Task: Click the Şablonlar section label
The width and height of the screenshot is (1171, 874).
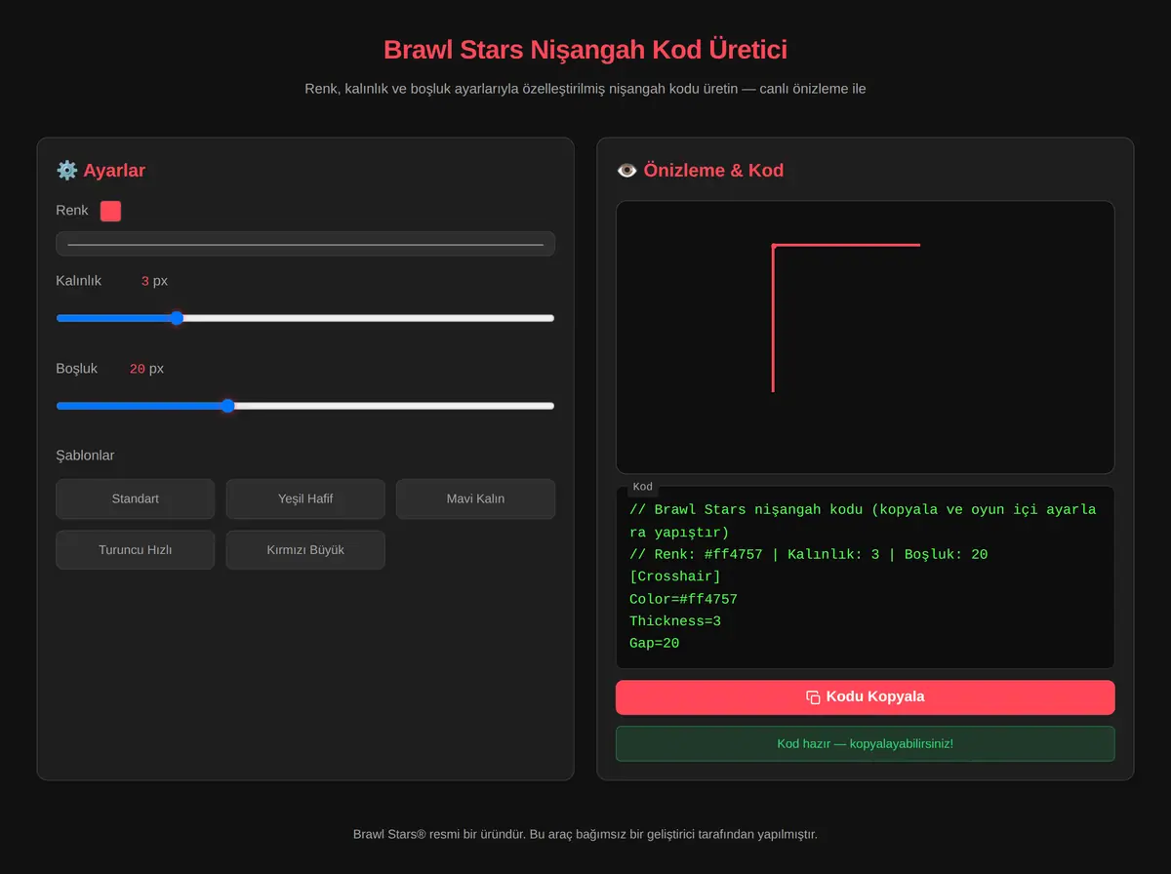Action: pos(85,456)
